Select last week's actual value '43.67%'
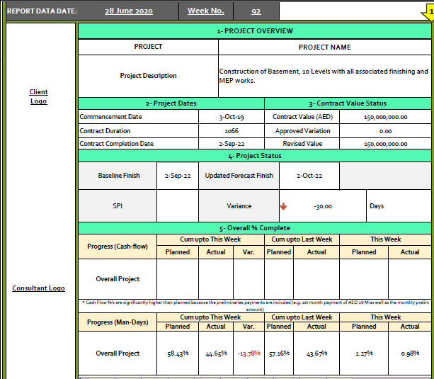The image size is (434, 379). pos(316,353)
